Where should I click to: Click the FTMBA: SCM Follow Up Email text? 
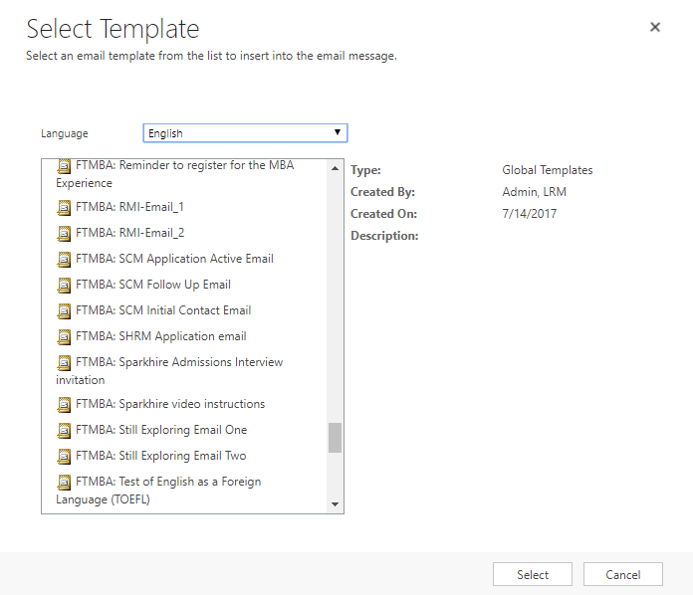(x=152, y=285)
